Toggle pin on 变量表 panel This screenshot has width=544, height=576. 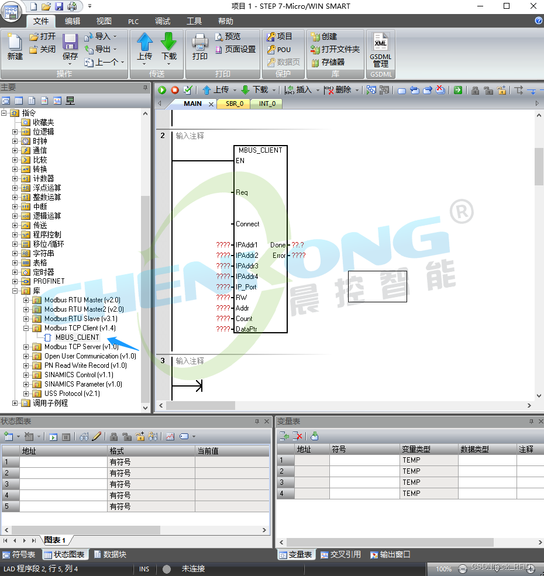(531, 422)
